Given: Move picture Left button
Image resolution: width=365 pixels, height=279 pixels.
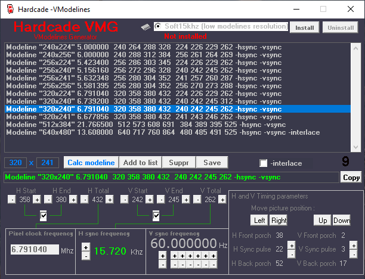Looking at the screenshot, I should click(259, 220).
